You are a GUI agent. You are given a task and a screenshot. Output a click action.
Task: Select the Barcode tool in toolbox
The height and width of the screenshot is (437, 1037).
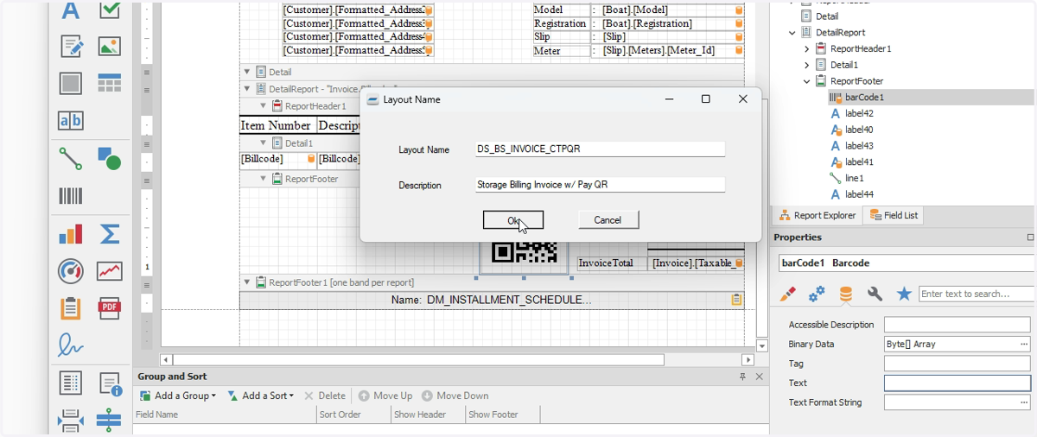coord(70,196)
